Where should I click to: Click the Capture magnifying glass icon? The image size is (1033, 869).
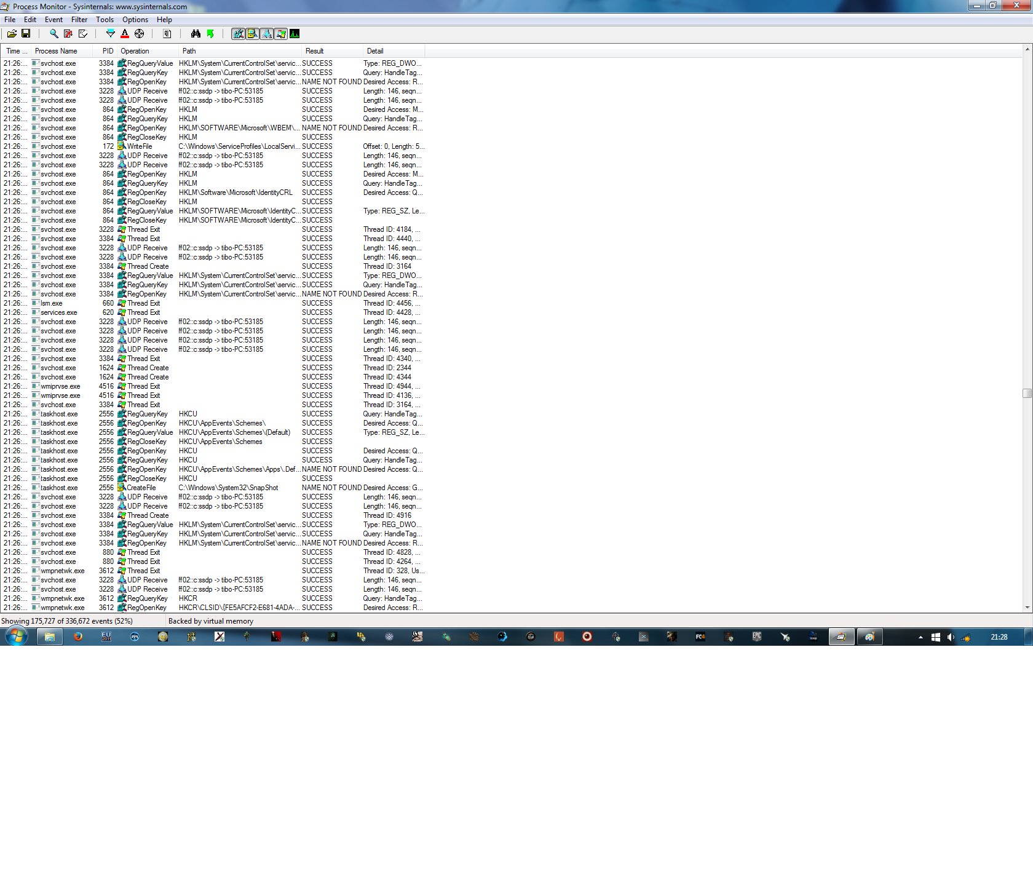(x=54, y=34)
